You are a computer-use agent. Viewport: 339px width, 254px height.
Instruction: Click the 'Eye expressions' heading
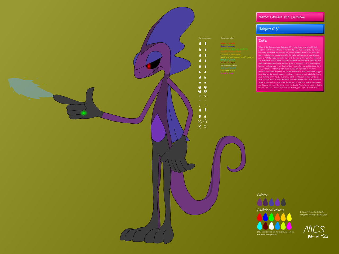(205, 38)
